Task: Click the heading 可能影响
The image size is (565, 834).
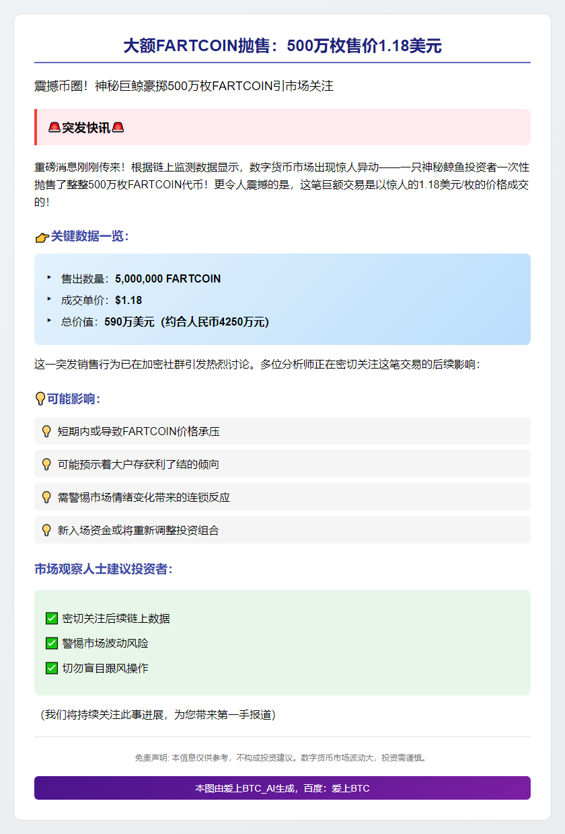Action: 73,399
